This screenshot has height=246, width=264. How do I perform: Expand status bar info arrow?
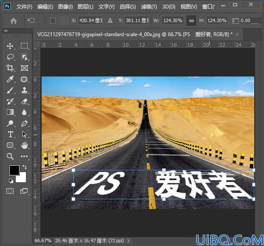[x=129, y=240]
